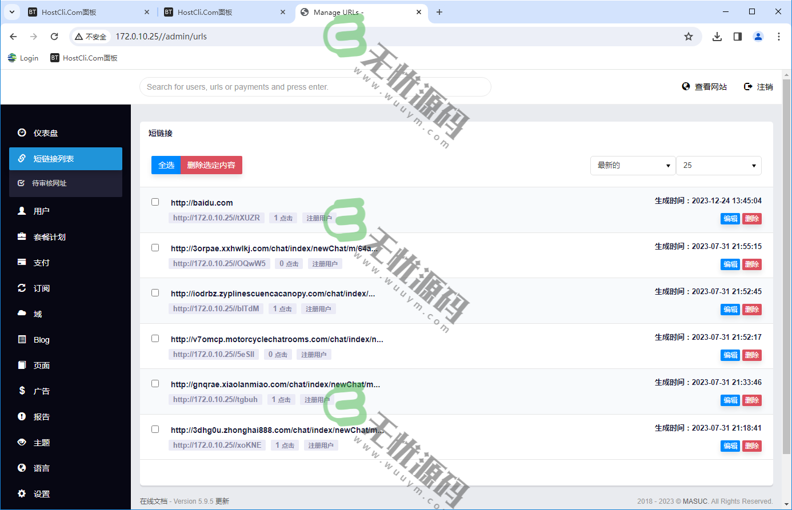Viewport: 792px width, 510px height.
Task: Open the browser tab search chevron
Action: tap(12, 12)
